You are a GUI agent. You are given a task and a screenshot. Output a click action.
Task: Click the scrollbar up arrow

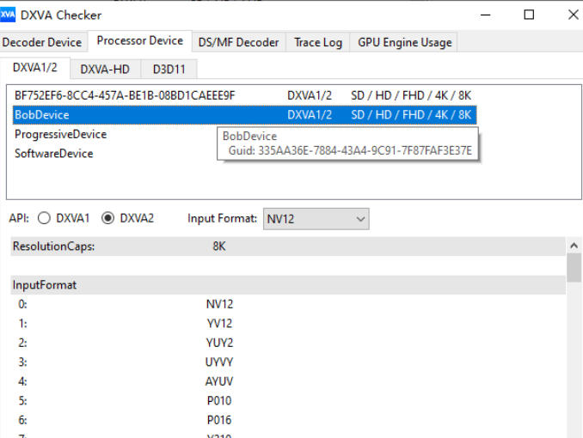click(574, 246)
